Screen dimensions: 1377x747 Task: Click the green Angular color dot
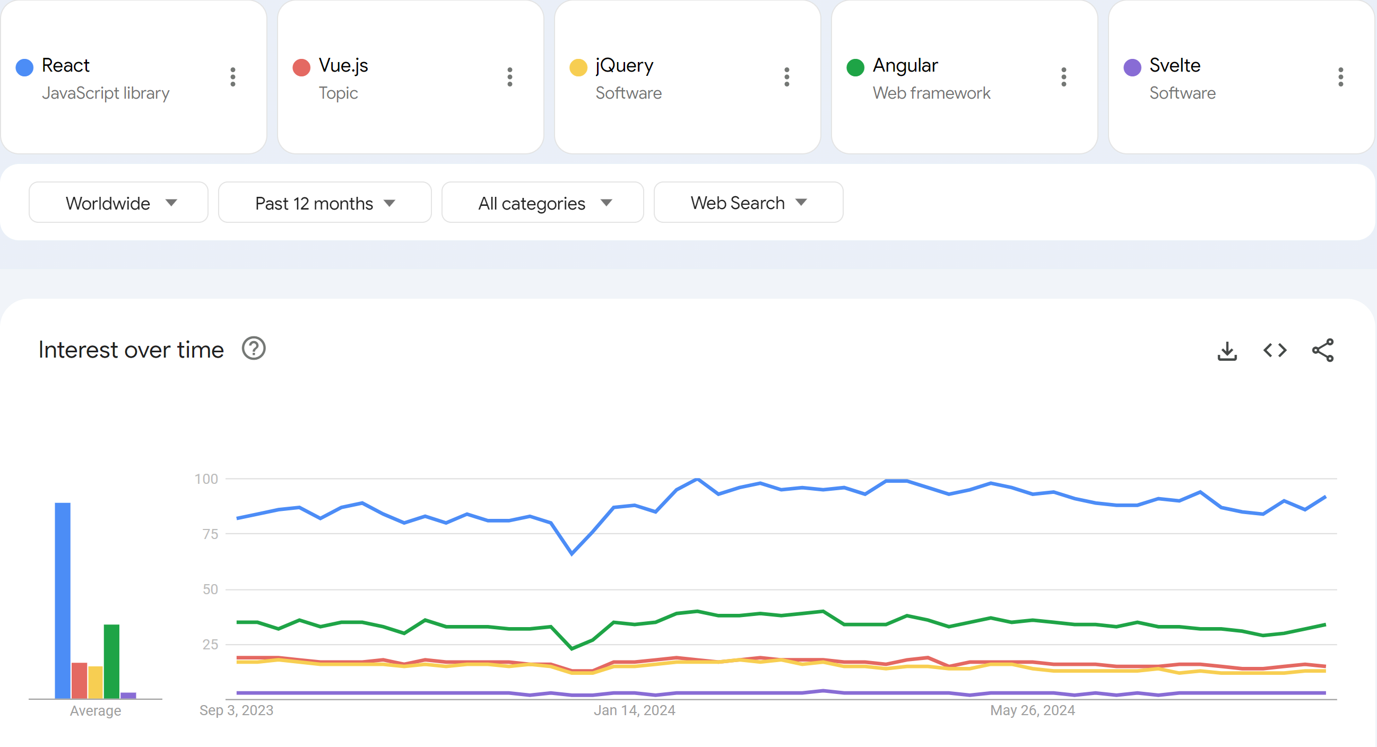(x=855, y=67)
